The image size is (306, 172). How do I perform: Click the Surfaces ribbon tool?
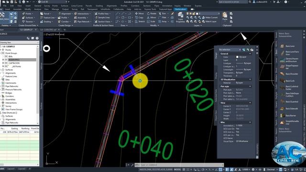tap(28, 18)
